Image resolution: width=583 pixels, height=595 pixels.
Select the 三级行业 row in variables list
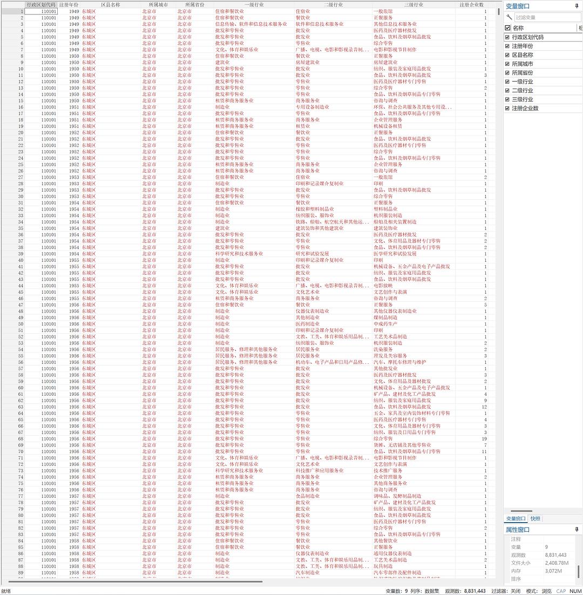point(543,99)
